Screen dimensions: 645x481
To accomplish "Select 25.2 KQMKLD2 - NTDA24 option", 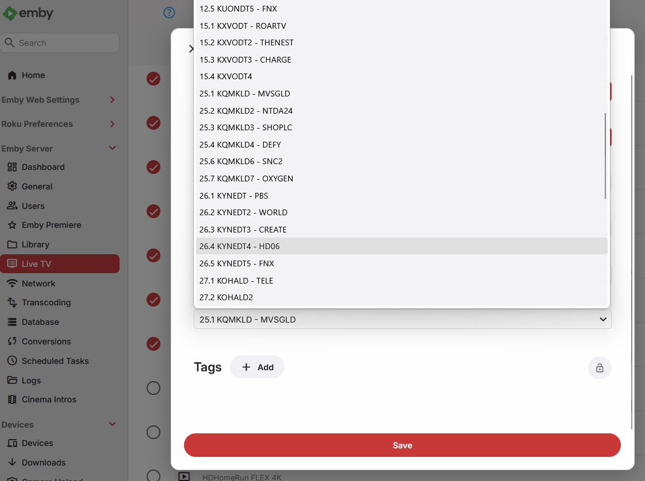I will tap(401, 111).
